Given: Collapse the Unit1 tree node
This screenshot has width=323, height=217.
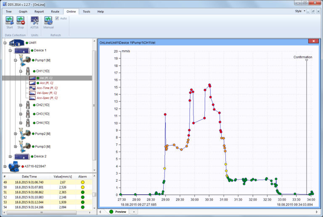Looking at the screenshot, I should pos(4,42).
